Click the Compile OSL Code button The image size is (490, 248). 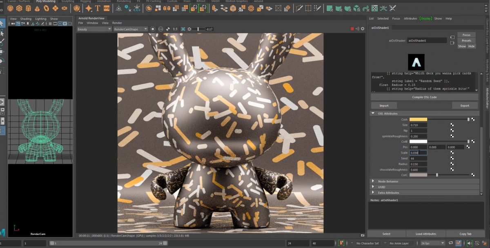pos(424,97)
